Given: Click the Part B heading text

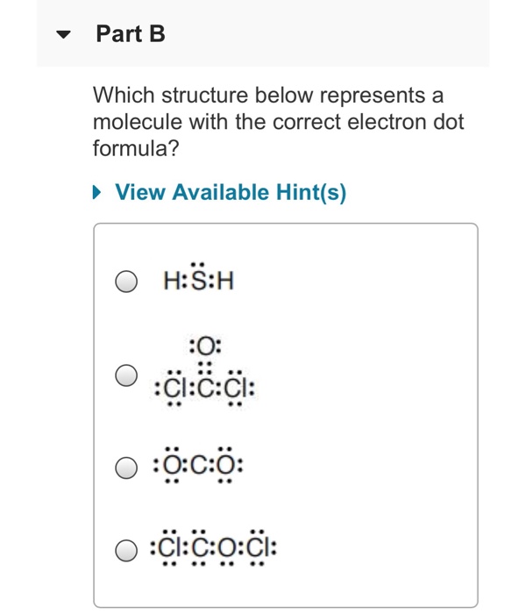Looking at the screenshot, I should tap(131, 33).
